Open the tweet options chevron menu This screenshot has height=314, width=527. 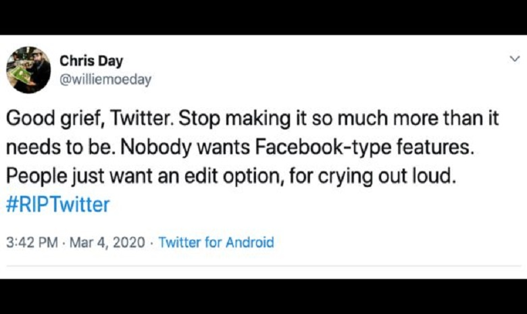[x=515, y=59]
